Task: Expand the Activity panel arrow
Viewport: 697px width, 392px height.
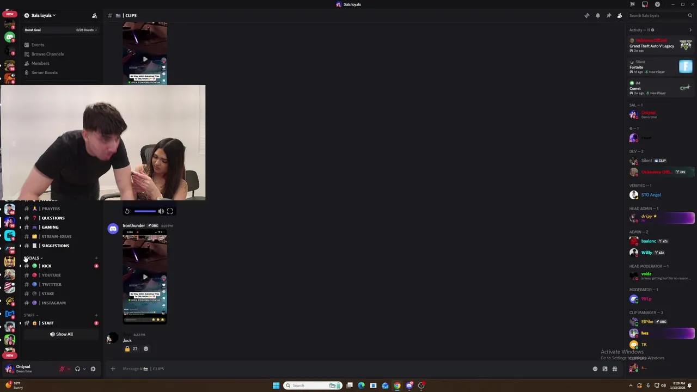Action: coord(690,30)
